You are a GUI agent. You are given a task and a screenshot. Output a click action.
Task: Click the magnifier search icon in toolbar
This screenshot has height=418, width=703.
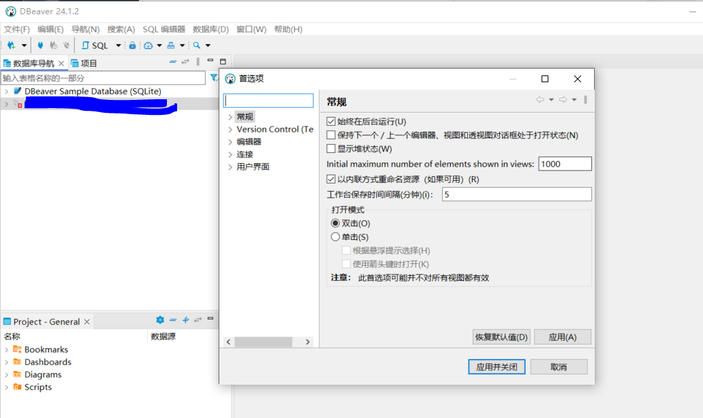[197, 46]
